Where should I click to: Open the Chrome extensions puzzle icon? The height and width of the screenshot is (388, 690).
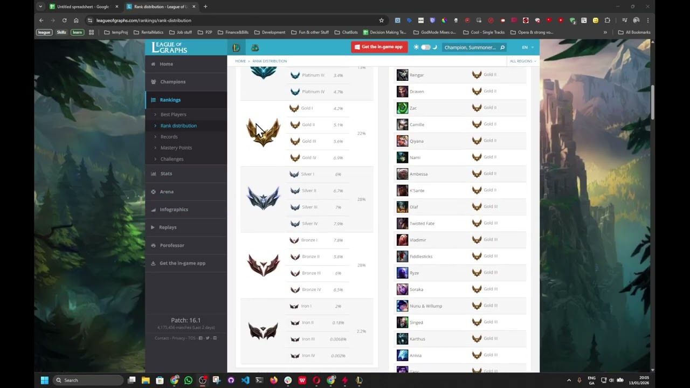[x=607, y=20]
